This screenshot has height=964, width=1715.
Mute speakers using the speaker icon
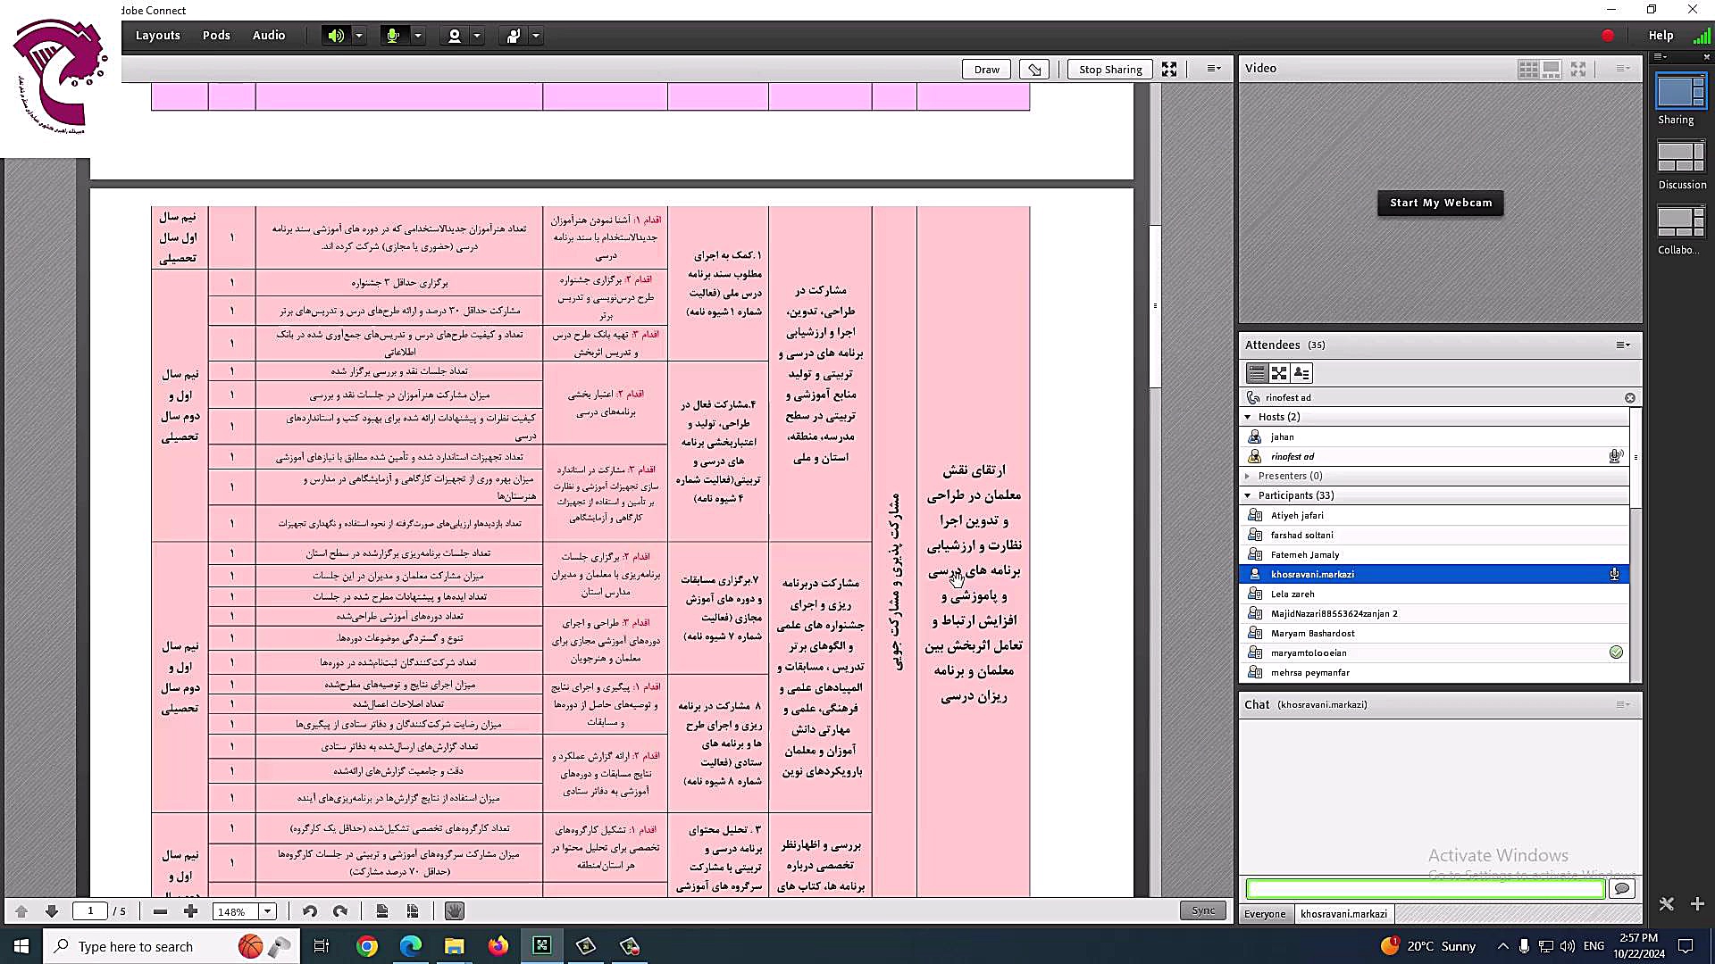point(335,36)
